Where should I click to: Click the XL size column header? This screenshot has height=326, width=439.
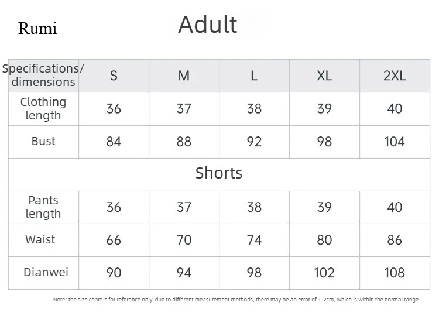pyautogui.click(x=324, y=76)
